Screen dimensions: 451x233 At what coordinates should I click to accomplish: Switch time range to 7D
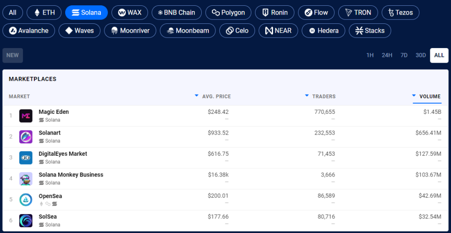tap(404, 55)
